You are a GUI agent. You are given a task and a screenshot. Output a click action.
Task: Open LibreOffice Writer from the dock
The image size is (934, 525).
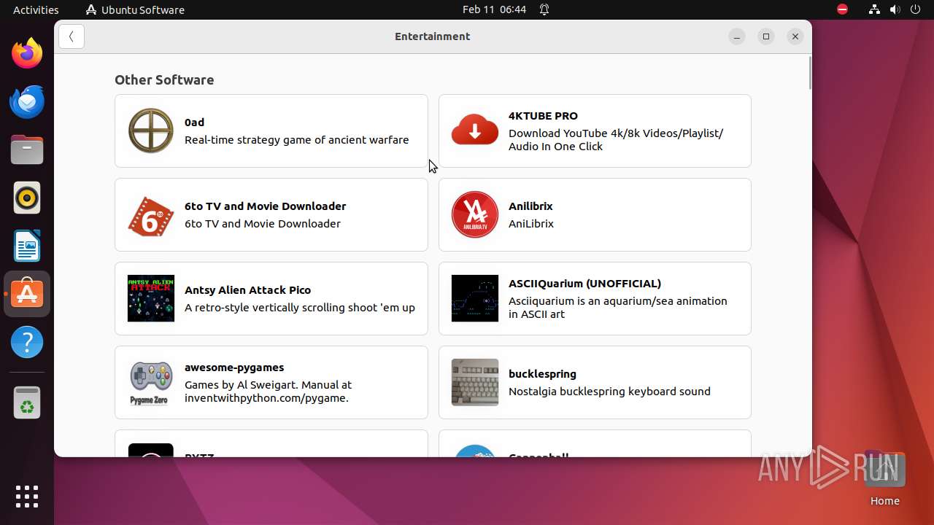pos(27,246)
